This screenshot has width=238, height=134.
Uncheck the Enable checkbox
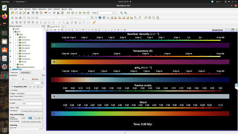11,90
